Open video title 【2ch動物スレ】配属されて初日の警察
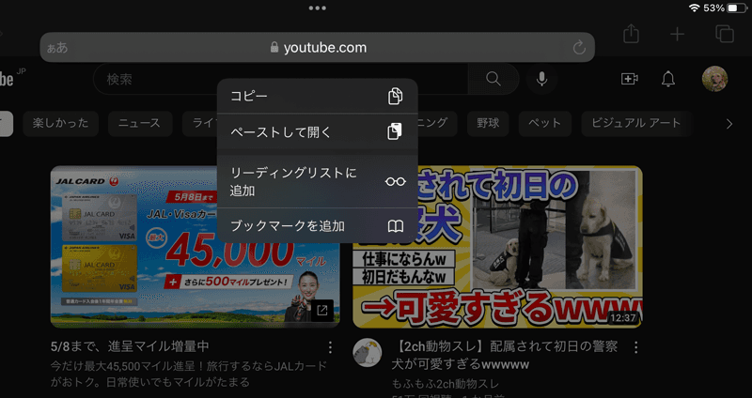This screenshot has width=752, height=398. tap(504, 355)
